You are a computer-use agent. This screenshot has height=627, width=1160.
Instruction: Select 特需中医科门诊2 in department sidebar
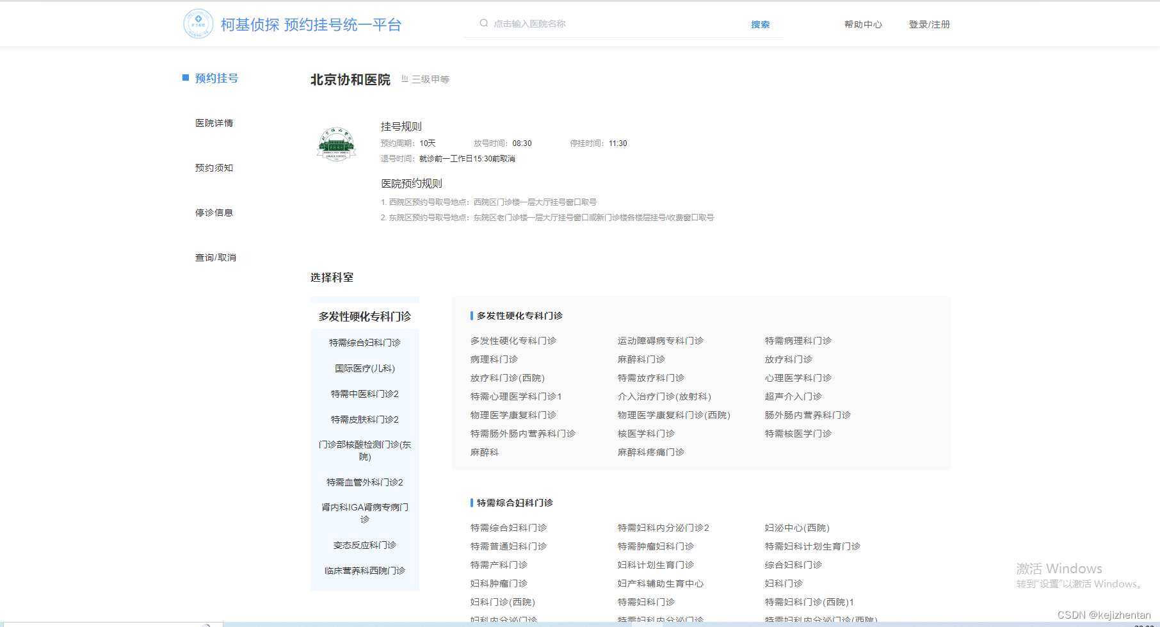(365, 394)
